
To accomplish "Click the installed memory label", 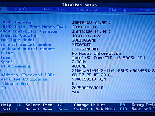I will [x=15, y=66].
